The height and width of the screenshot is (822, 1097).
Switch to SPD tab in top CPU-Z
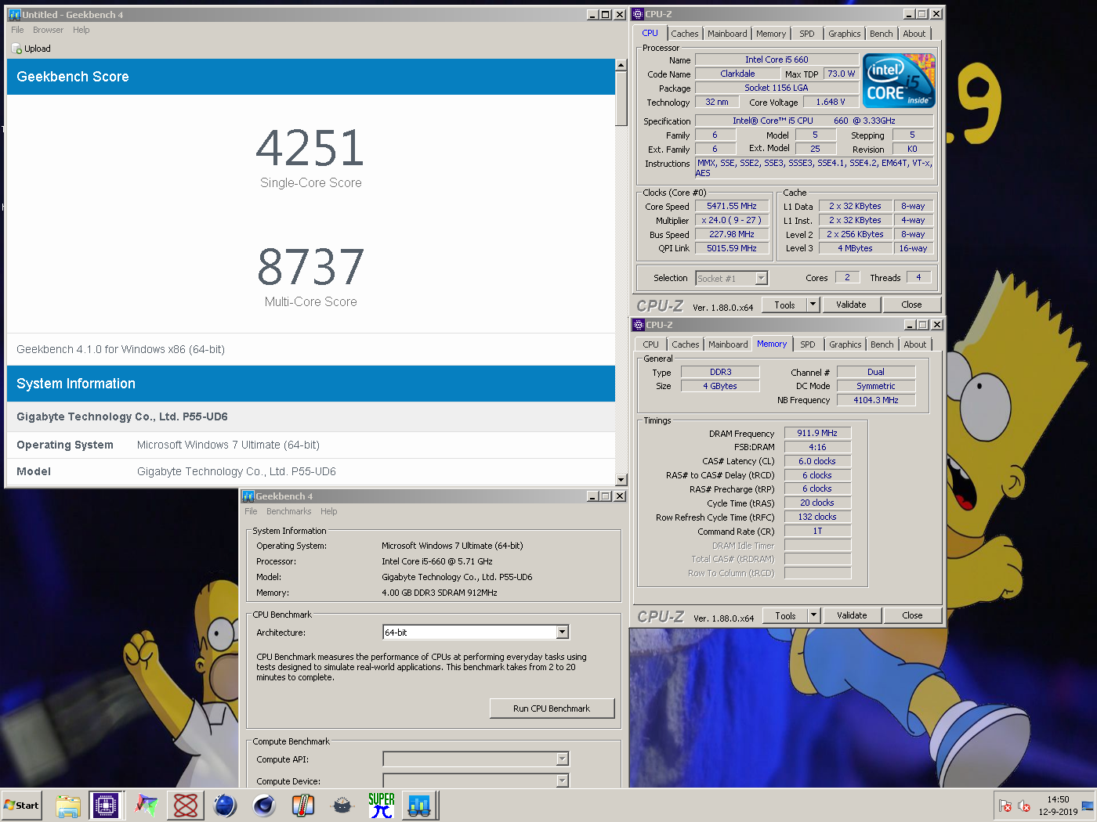click(807, 34)
